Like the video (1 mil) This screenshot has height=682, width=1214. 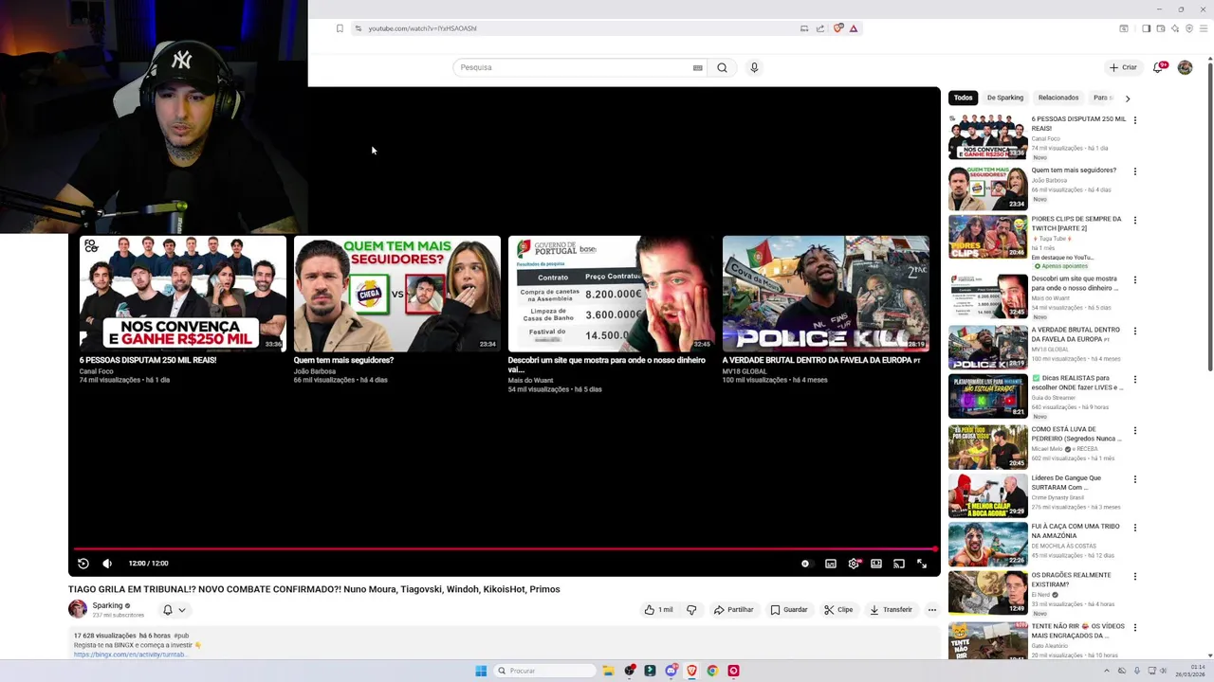(x=658, y=610)
